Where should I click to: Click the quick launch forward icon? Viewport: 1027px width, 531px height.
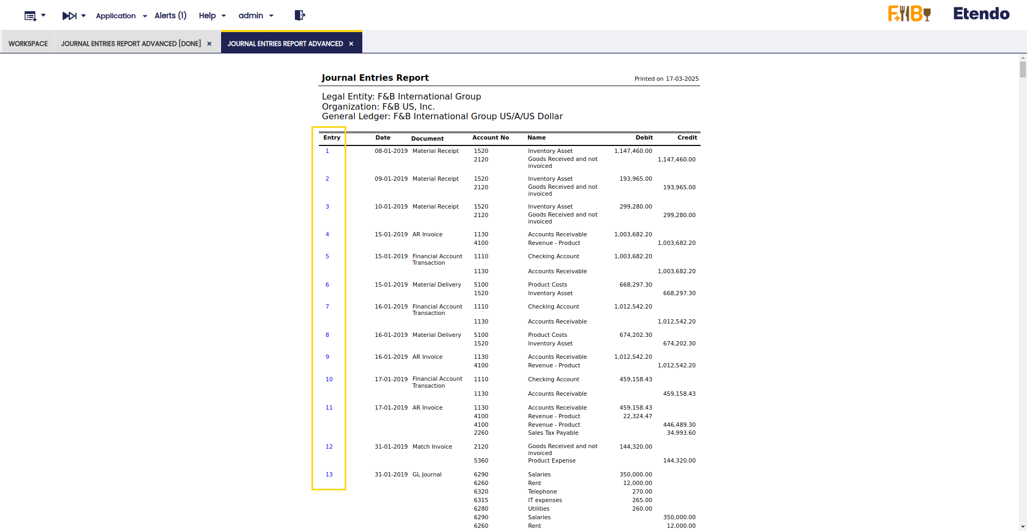point(69,16)
